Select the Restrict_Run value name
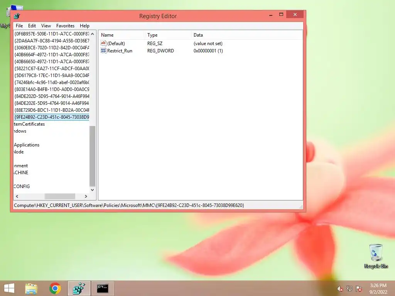 [x=120, y=51]
